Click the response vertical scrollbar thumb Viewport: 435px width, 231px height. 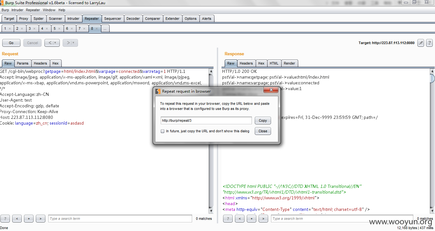(432, 78)
